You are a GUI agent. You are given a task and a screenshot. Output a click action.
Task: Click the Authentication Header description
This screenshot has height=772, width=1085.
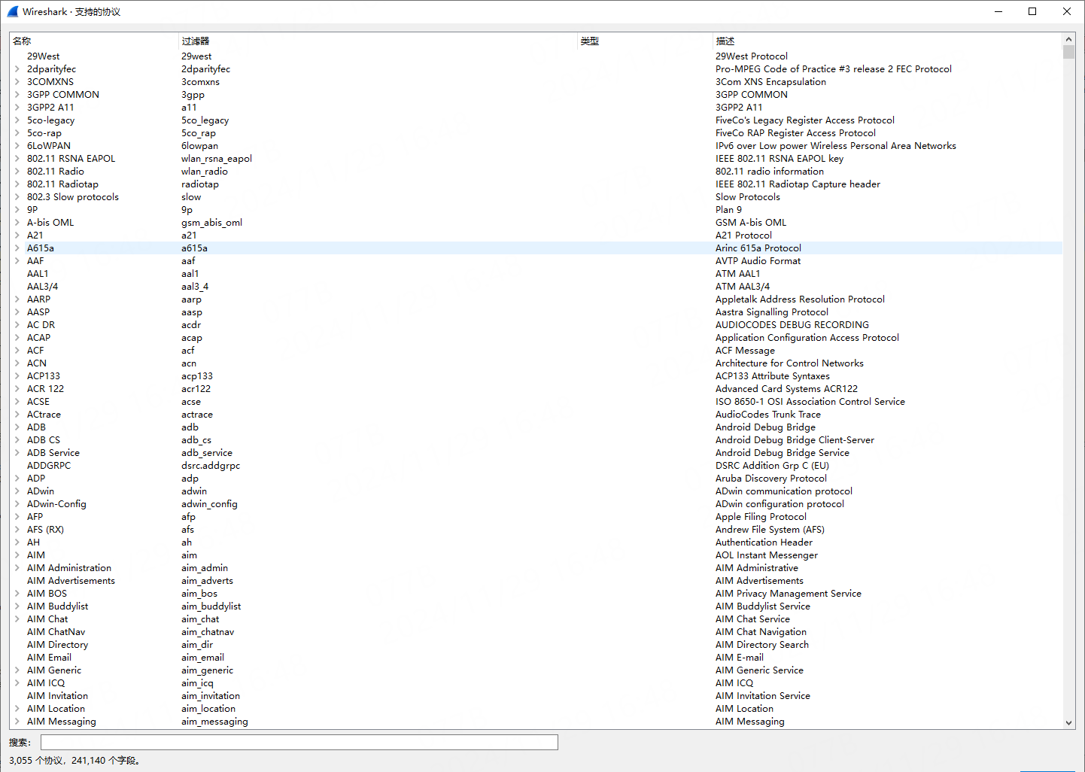[764, 543]
